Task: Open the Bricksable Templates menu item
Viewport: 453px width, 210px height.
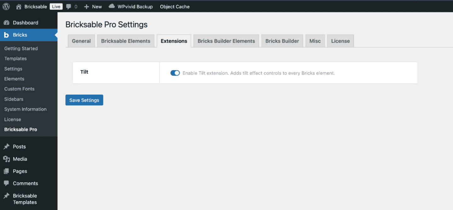Action: pos(25,199)
